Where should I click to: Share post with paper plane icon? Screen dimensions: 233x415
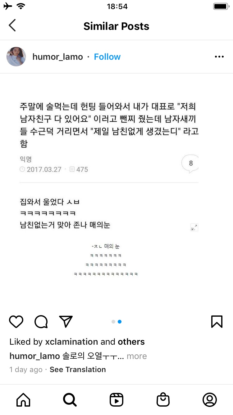66,322
